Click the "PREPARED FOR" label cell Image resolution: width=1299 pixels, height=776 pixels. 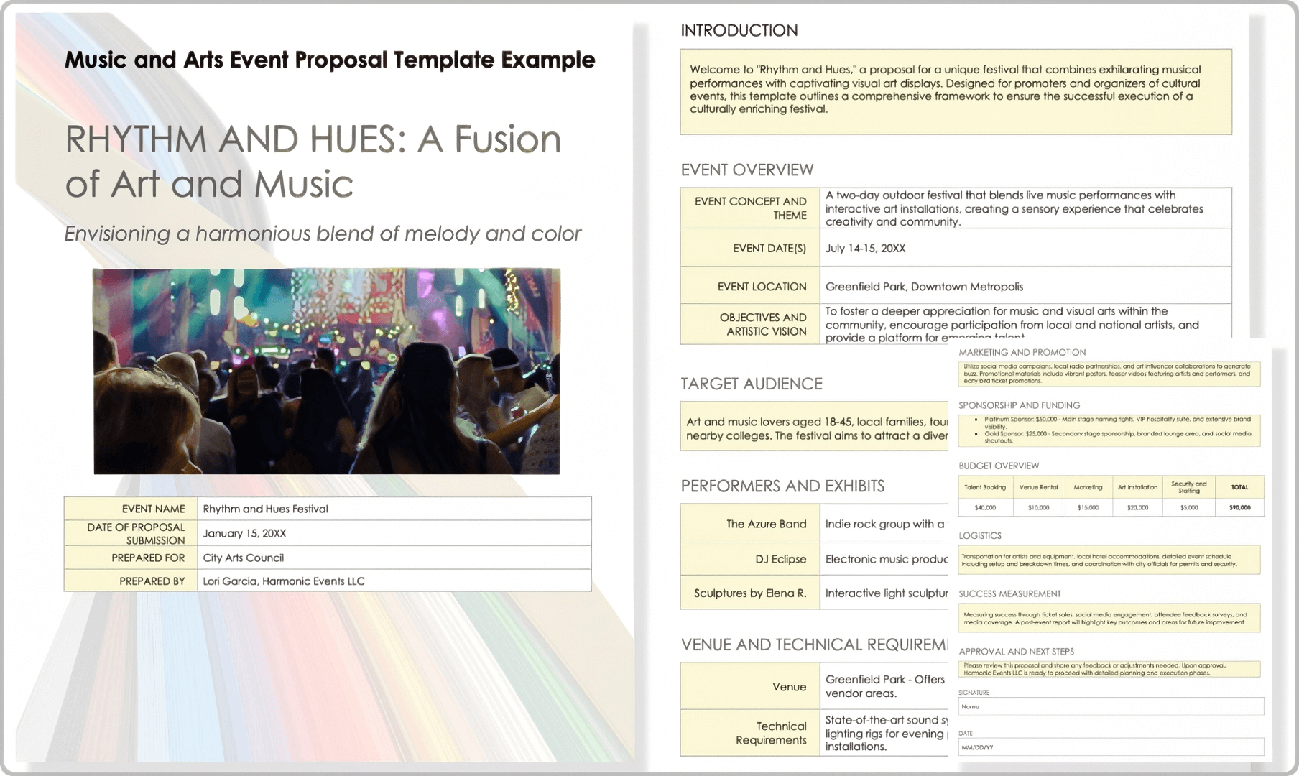131,558
